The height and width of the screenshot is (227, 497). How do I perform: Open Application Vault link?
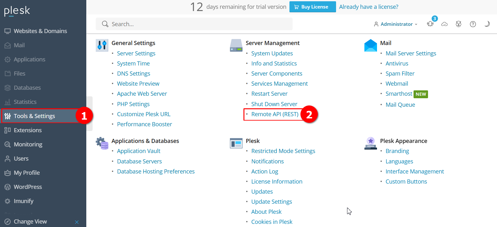click(x=139, y=151)
